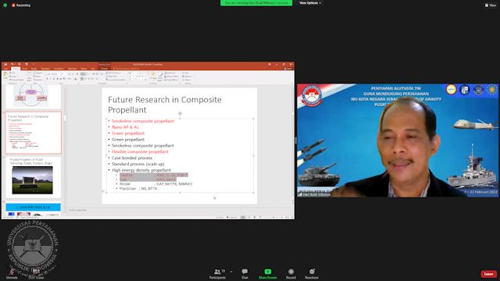The height and width of the screenshot is (281, 500).
Task: Expand the arrow next to Participants
Action: 231,272
